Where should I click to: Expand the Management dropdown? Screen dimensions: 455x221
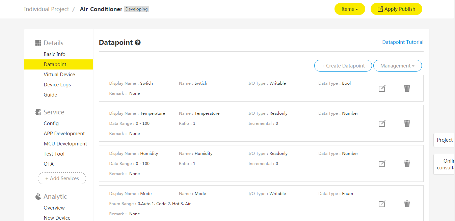[397, 66]
